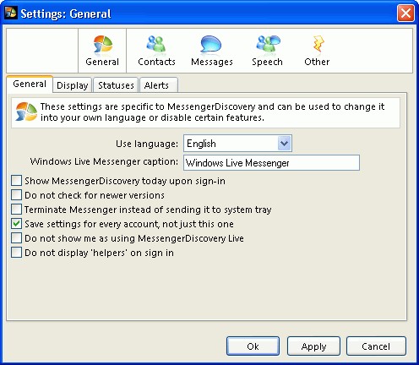Screen dimensions: 419x365
Task: Switch to the Alerts tab
Action: tap(159, 85)
